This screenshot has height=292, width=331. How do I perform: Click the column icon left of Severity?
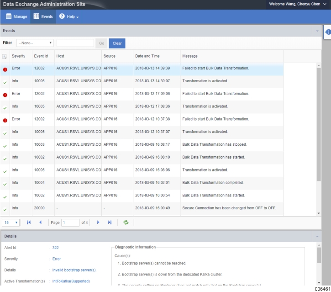[x=4, y=56]
